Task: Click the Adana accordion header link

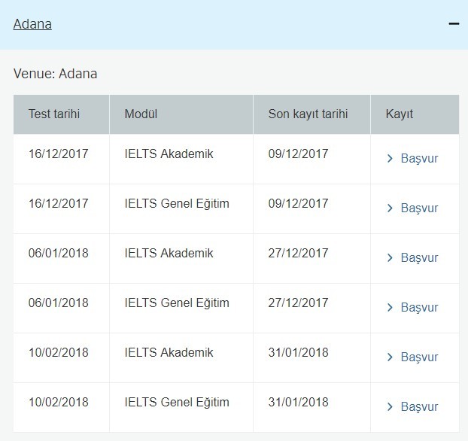Action: pyautogui.click(x=32, y=24)
